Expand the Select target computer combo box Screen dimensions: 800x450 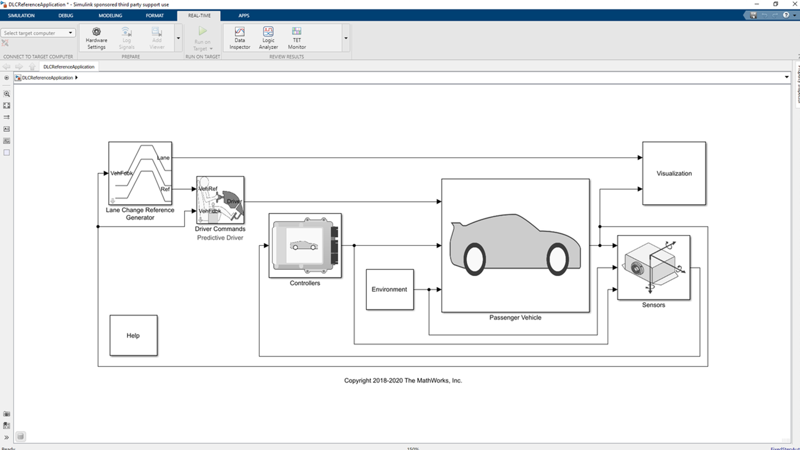(x=71, y=32)
